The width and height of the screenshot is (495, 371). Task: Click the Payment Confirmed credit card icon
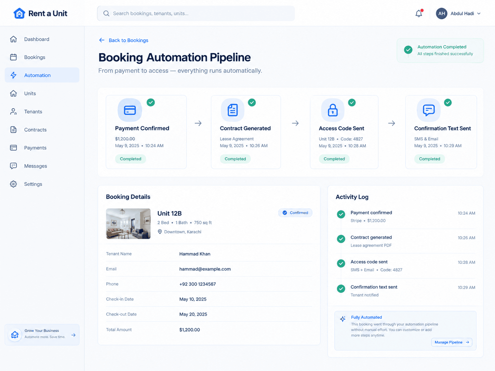click(130, 110)
